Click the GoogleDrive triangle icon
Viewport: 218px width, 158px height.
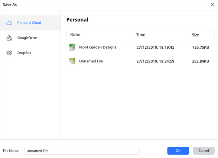[9, 38]
